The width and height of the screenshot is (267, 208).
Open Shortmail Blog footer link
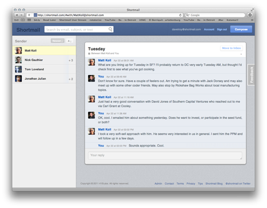point(214,183)
